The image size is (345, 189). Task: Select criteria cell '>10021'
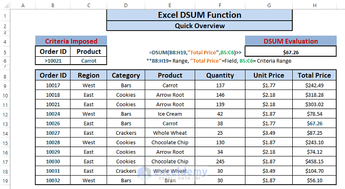[53, 61]
